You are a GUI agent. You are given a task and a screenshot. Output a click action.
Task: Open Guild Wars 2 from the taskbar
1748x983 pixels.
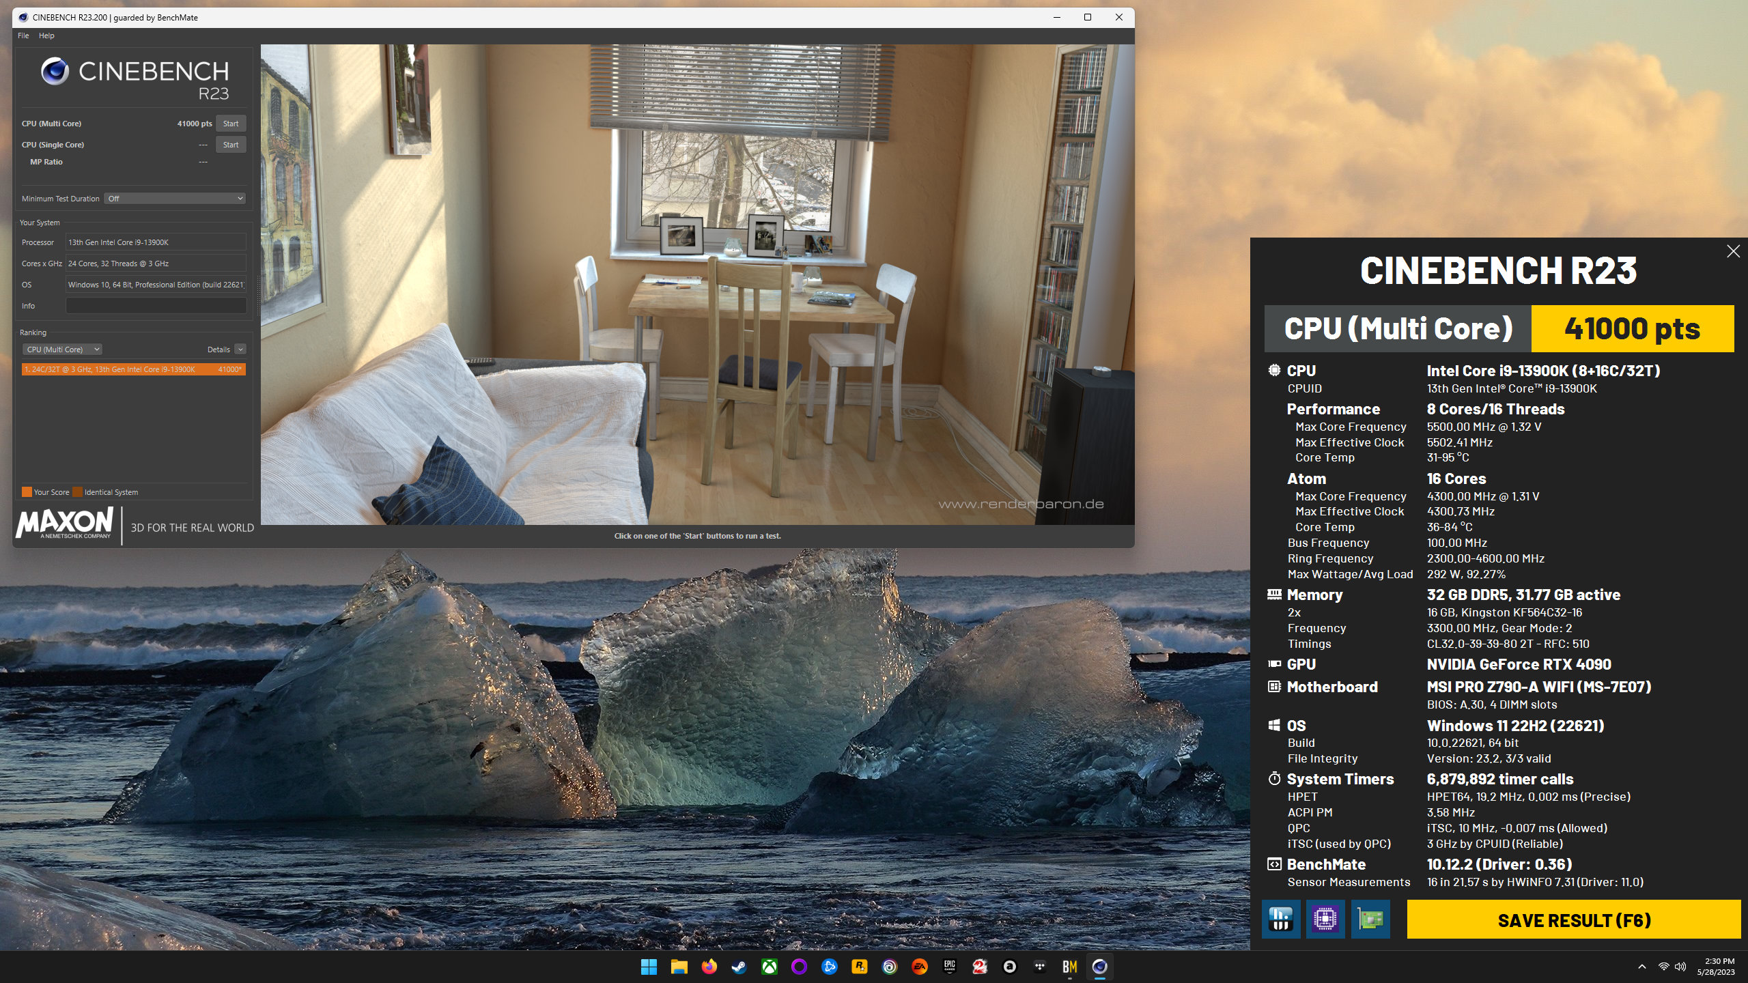[x=979, y=967]
